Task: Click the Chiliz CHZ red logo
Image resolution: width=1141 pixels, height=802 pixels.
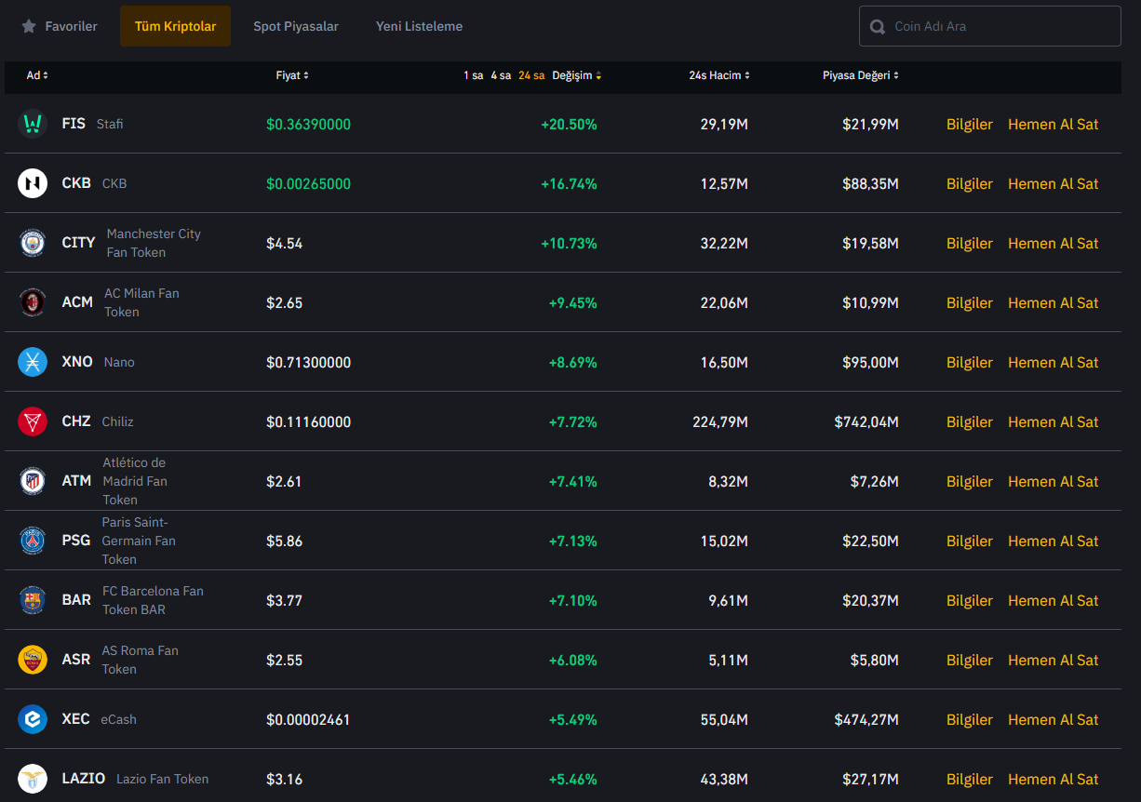Action: (33, 421)
